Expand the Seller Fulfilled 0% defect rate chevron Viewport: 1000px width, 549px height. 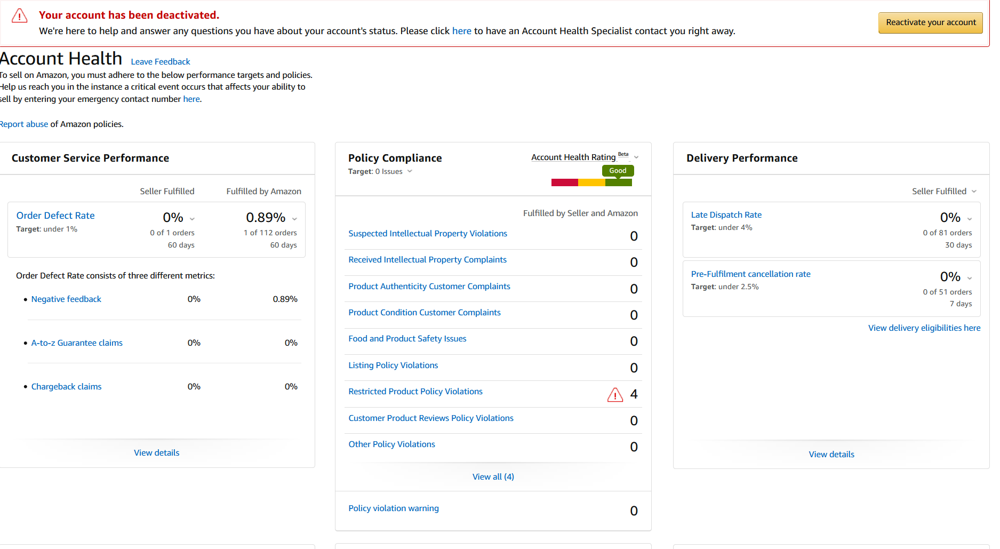193,219
